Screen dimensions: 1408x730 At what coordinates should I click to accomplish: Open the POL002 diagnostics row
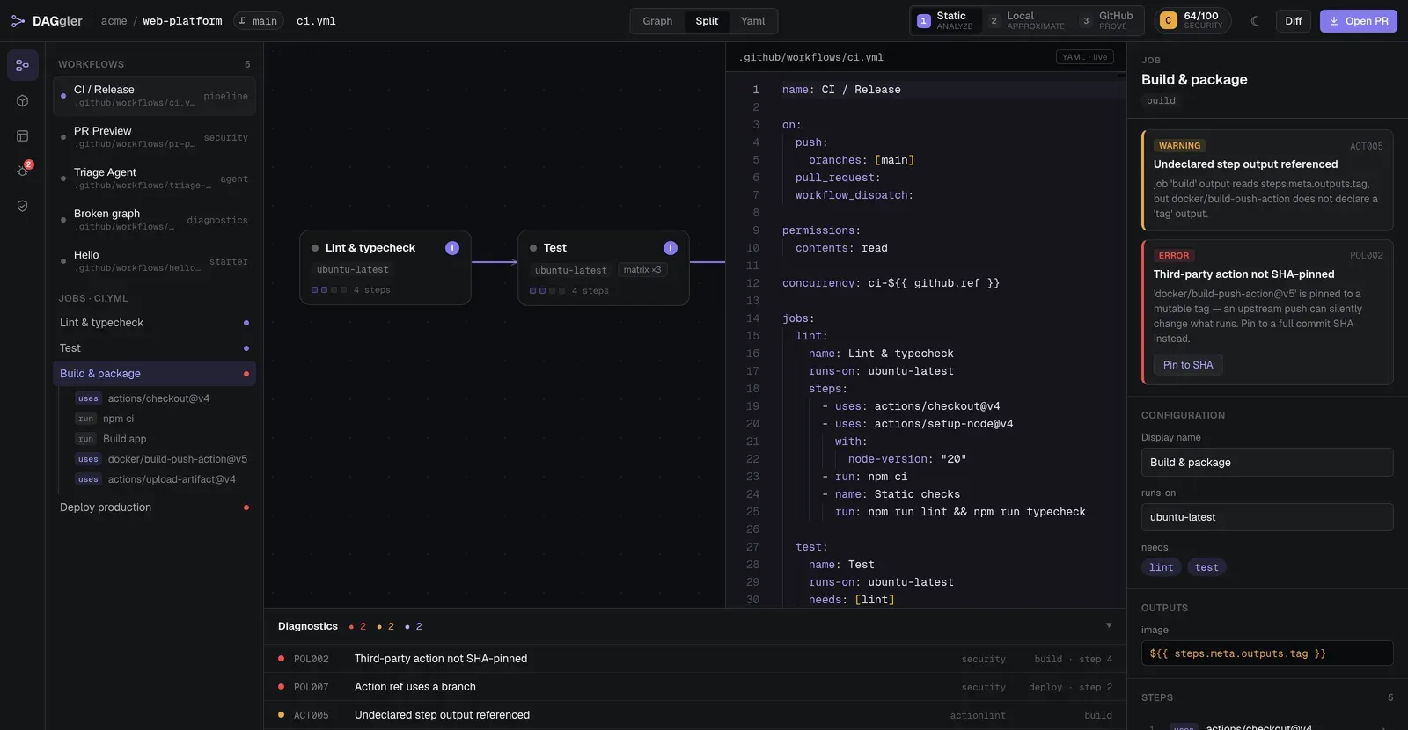[x=695, y=659]
